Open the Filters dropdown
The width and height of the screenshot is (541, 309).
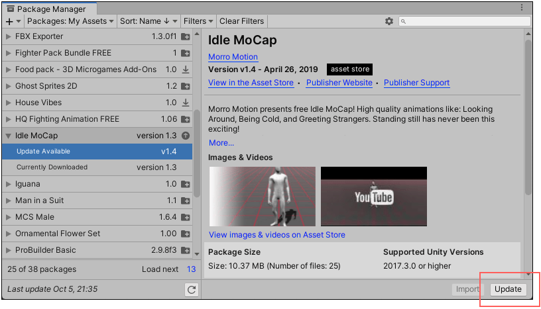point(198,21)
